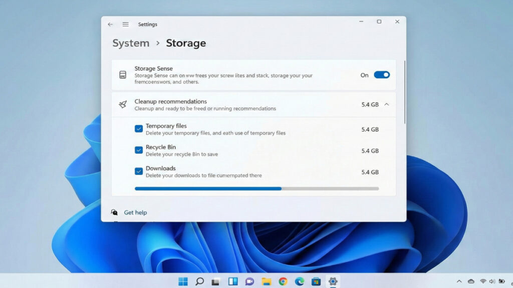
Task: Go to System in the breadcrumb
Action: [131, 43]
